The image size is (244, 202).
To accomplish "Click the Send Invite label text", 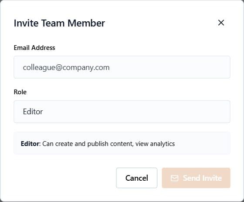I will coord(202,178).
